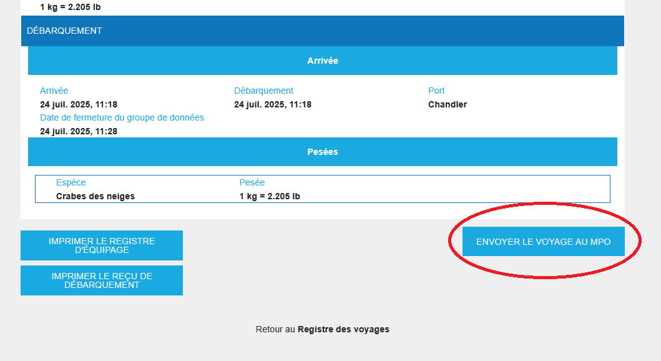Click the centered Arrivée sub-header bar
Screen dimensions: 661x361
coord(322,61)
